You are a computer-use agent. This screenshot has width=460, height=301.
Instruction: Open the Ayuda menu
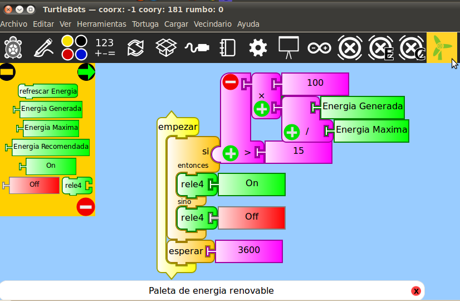248,24
